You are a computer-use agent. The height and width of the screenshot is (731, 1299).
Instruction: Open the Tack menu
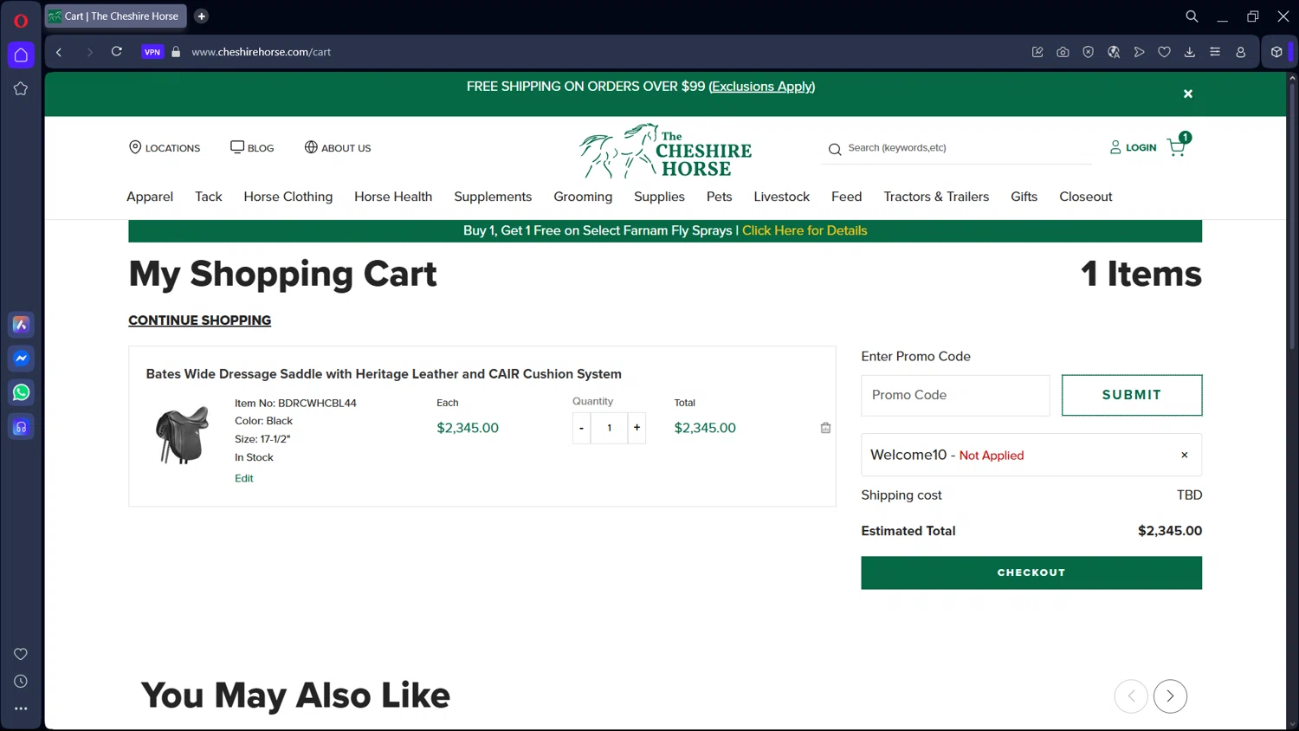pyautogui.click(x=209, y=197)
